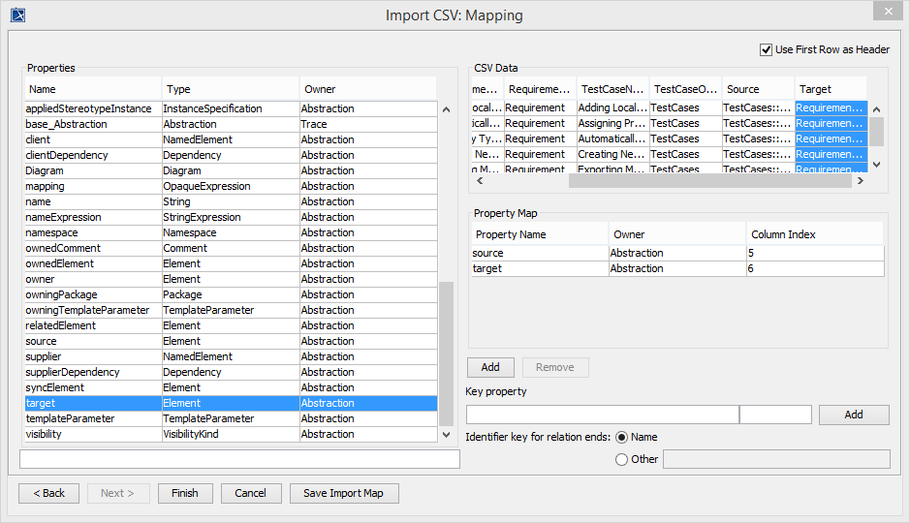The width and height of the screenshot is (910, 523).
Task: Toggle Use First Row as Header checkbox
Action: [x=767, y=49]
